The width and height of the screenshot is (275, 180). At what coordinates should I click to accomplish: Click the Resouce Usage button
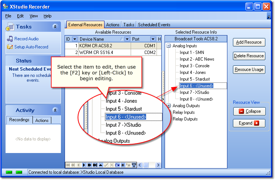(x=249, y=69)
